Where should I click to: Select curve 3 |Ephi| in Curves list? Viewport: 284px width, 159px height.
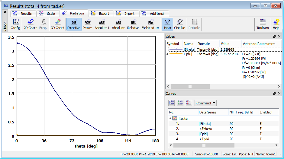click(223, 134)
